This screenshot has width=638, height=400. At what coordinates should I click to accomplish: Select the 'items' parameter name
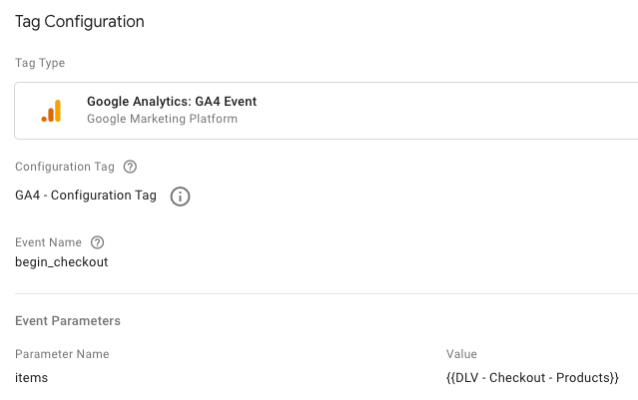(x=32, y=377)
